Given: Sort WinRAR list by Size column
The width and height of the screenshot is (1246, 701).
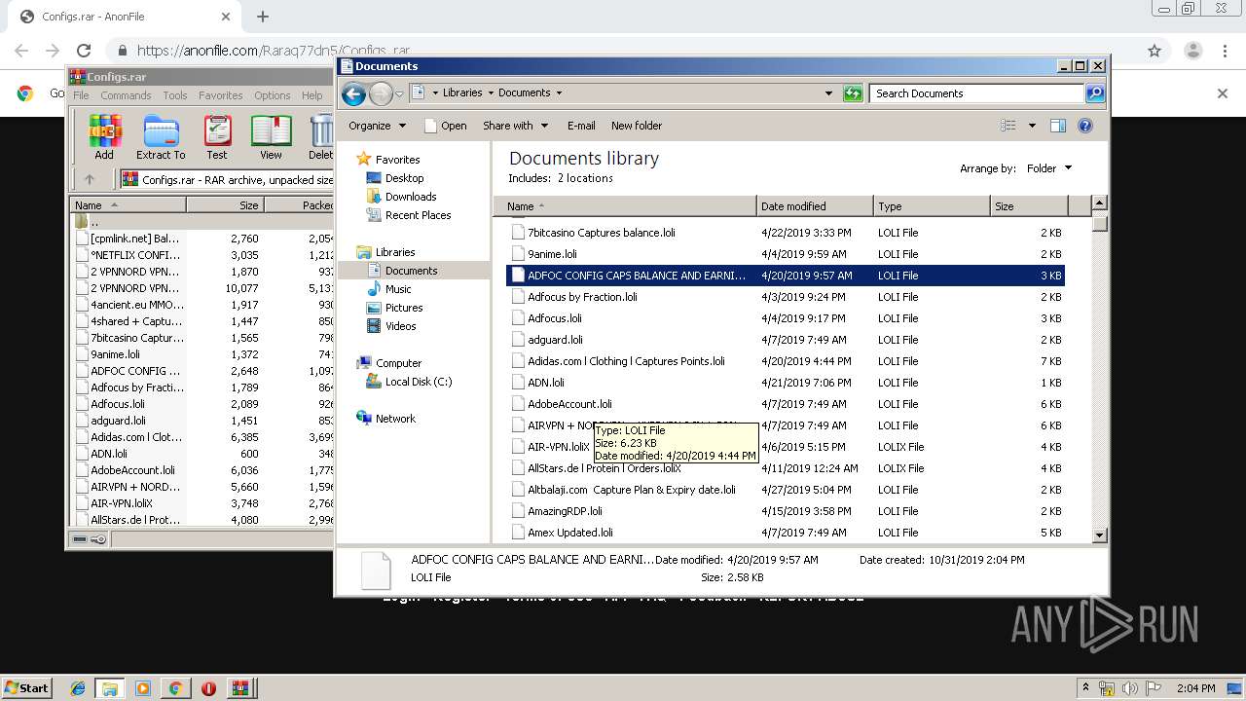Looking at the screenshot, I should [x=225, y=205].
